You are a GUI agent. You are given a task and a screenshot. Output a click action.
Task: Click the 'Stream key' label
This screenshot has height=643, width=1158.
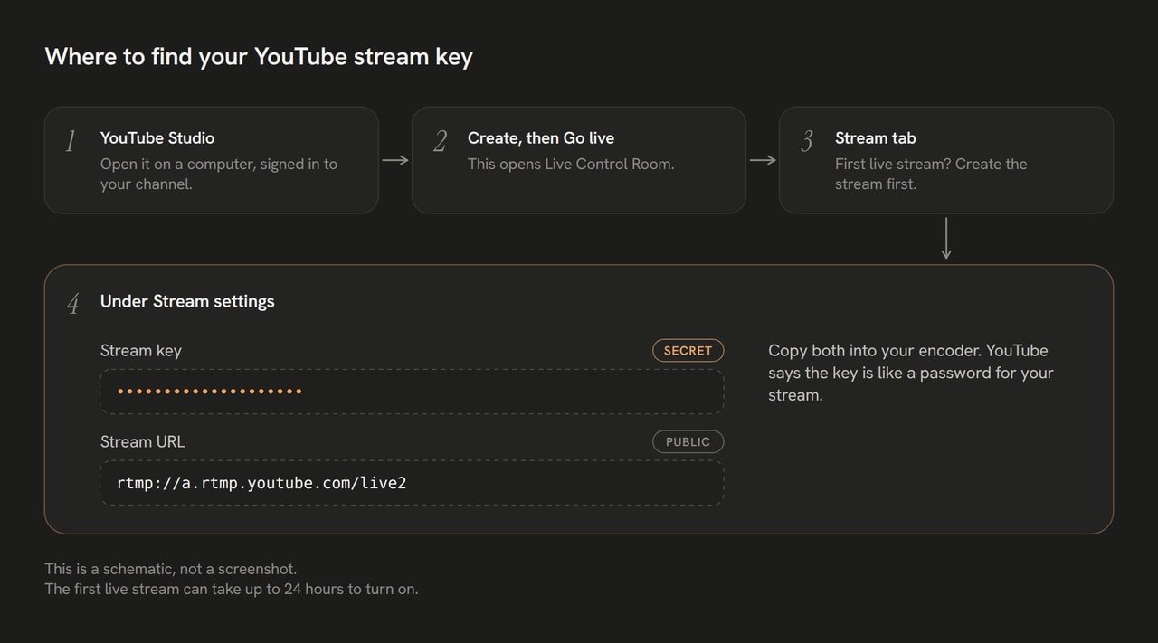(x=141, y=350)
